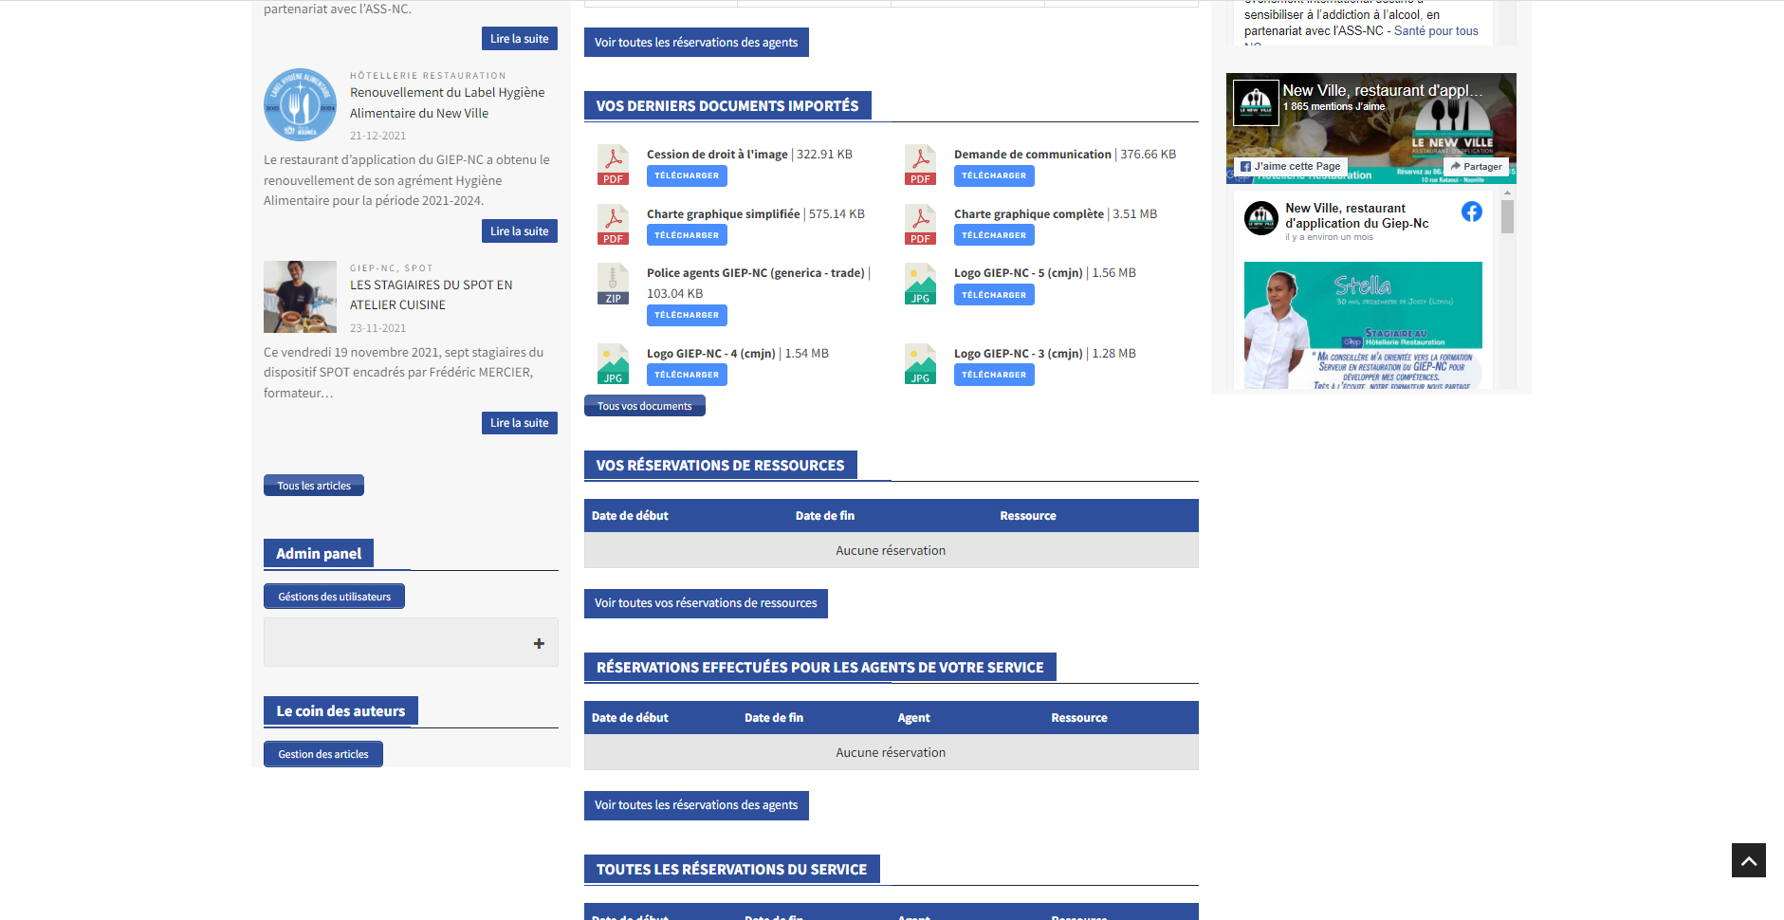Click the post timestamp 'il y a environ un mois'
The height and width of the screenshot is (920, 1784).
point(1329,237)
